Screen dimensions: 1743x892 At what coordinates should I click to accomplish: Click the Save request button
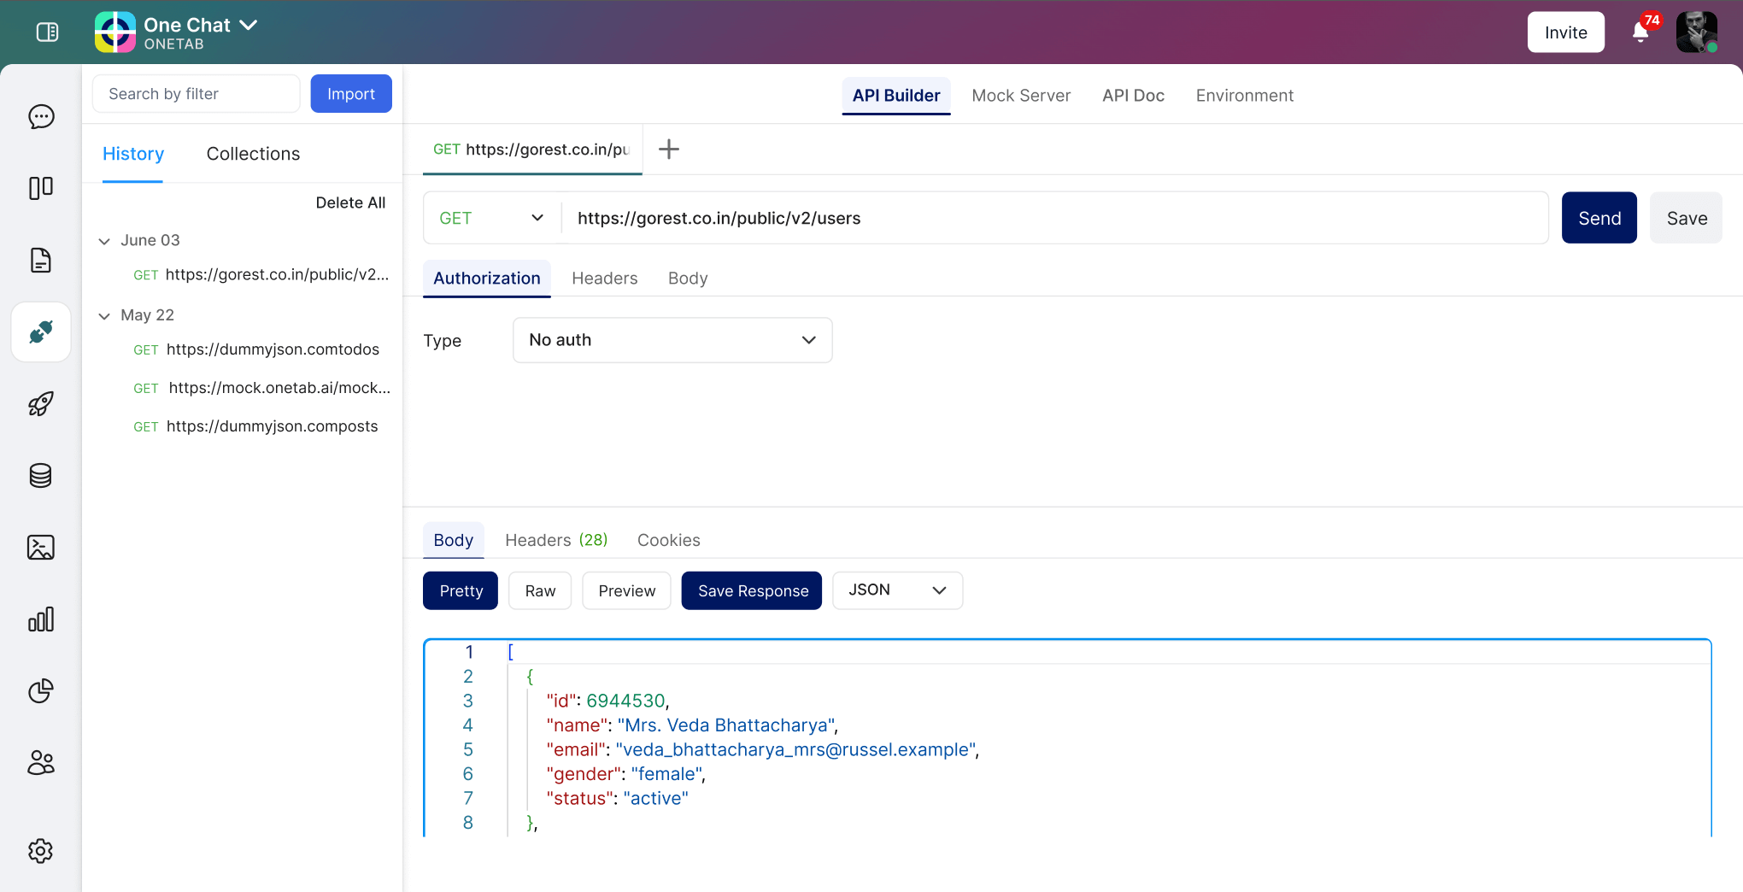(1687, 218)
